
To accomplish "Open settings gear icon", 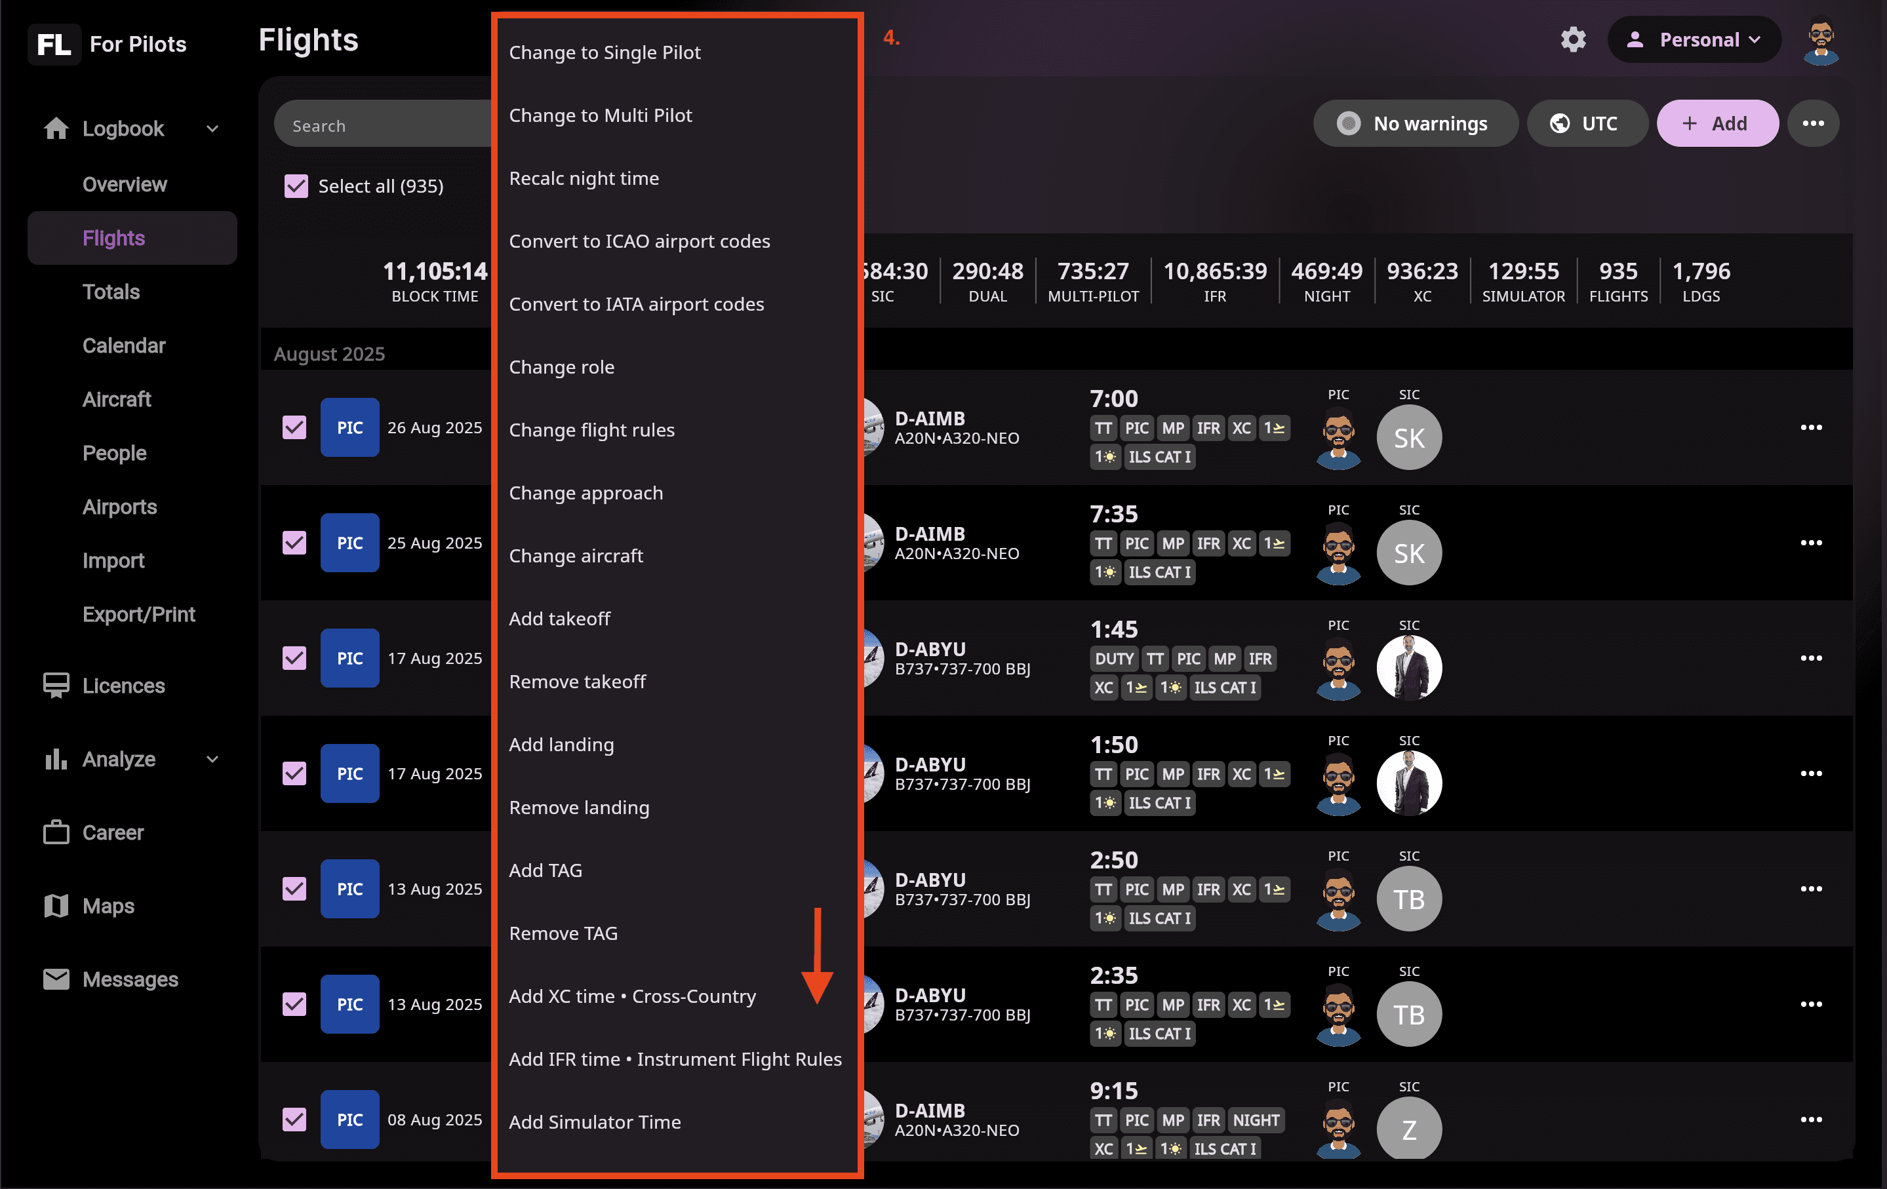I will point(1573,39).
